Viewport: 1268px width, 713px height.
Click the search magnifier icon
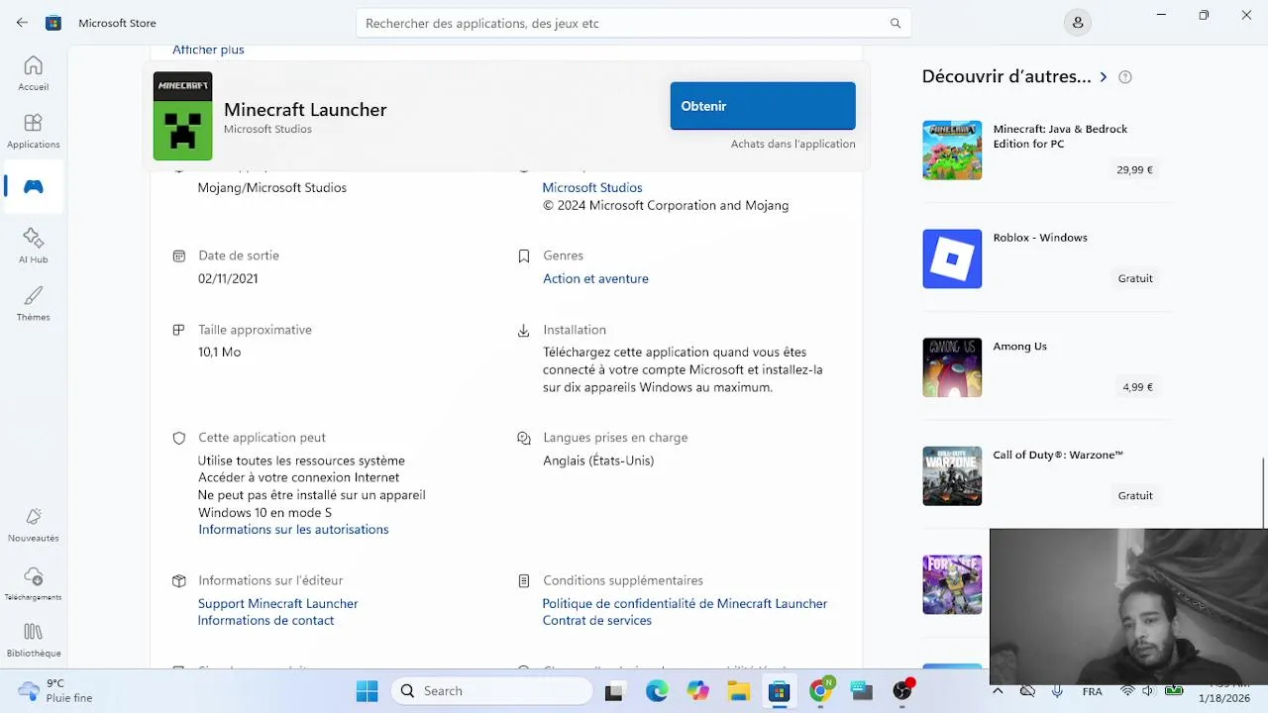pyautogui.click(x=896, y=23)
